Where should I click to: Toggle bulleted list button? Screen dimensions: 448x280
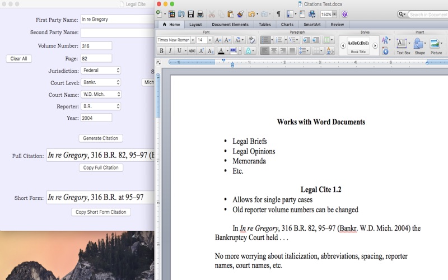click(265, 40)
